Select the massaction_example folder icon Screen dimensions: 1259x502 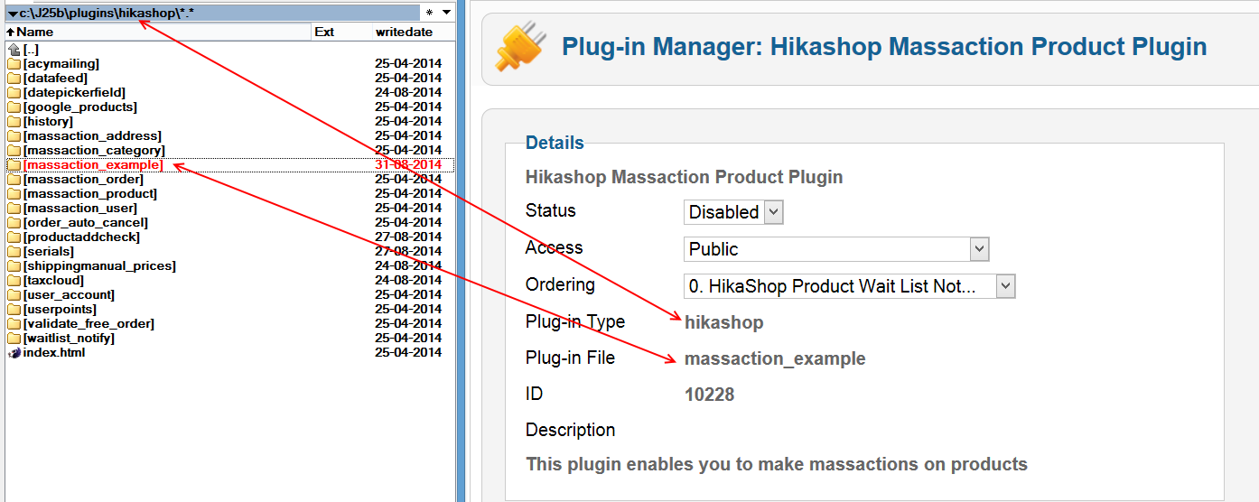point(14,165)
